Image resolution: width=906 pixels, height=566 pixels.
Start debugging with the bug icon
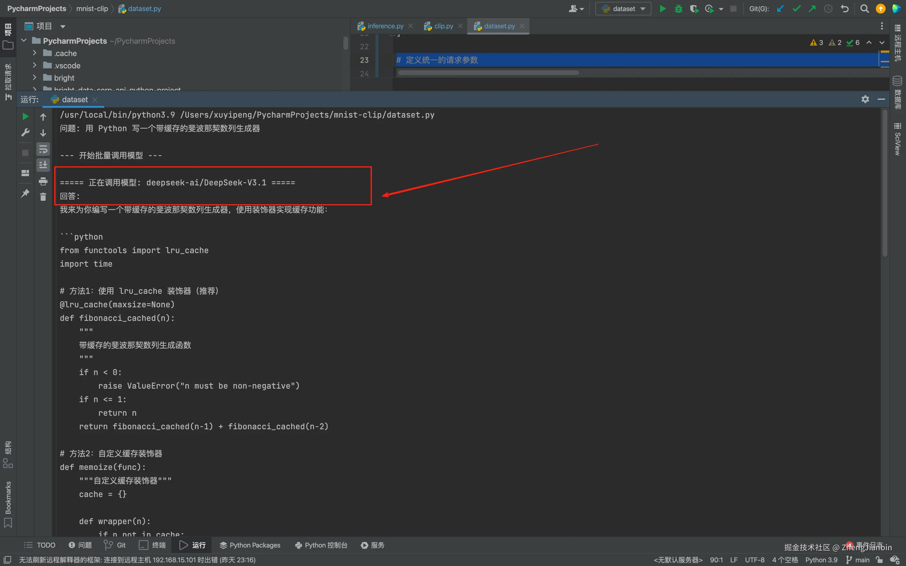pos(678,9)
